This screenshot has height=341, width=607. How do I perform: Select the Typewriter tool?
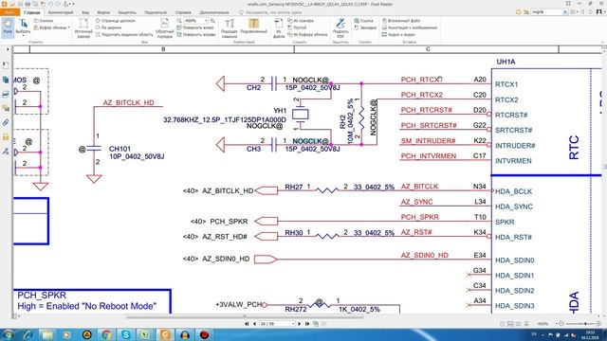[x=230, y=27]
